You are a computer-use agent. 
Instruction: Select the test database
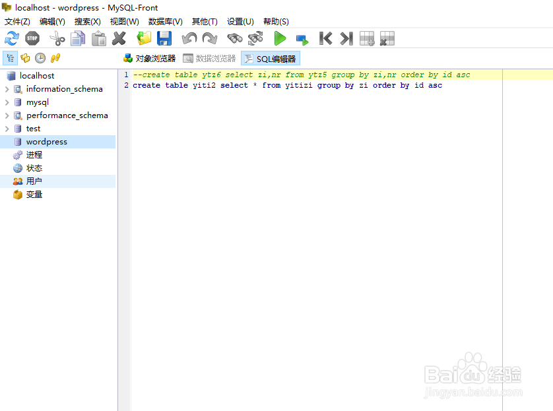pyautogui.click(x=33, y=129)
